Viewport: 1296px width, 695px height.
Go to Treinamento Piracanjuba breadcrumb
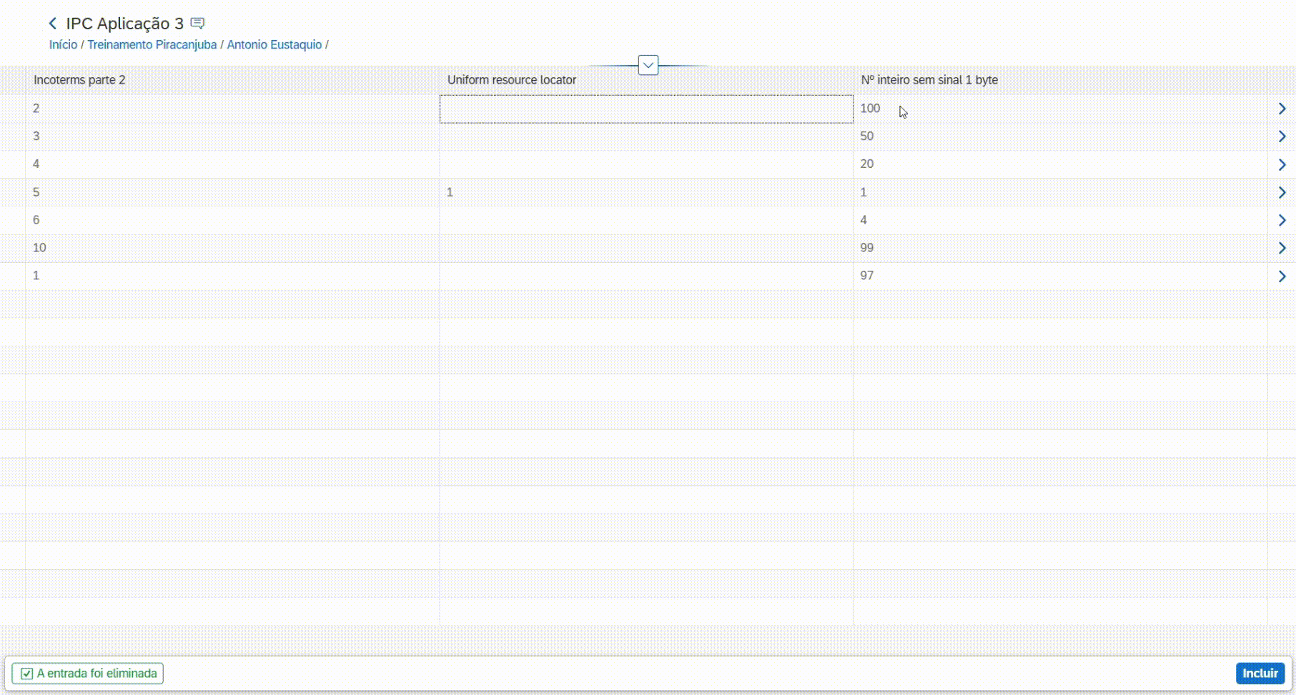click(152, 45)
